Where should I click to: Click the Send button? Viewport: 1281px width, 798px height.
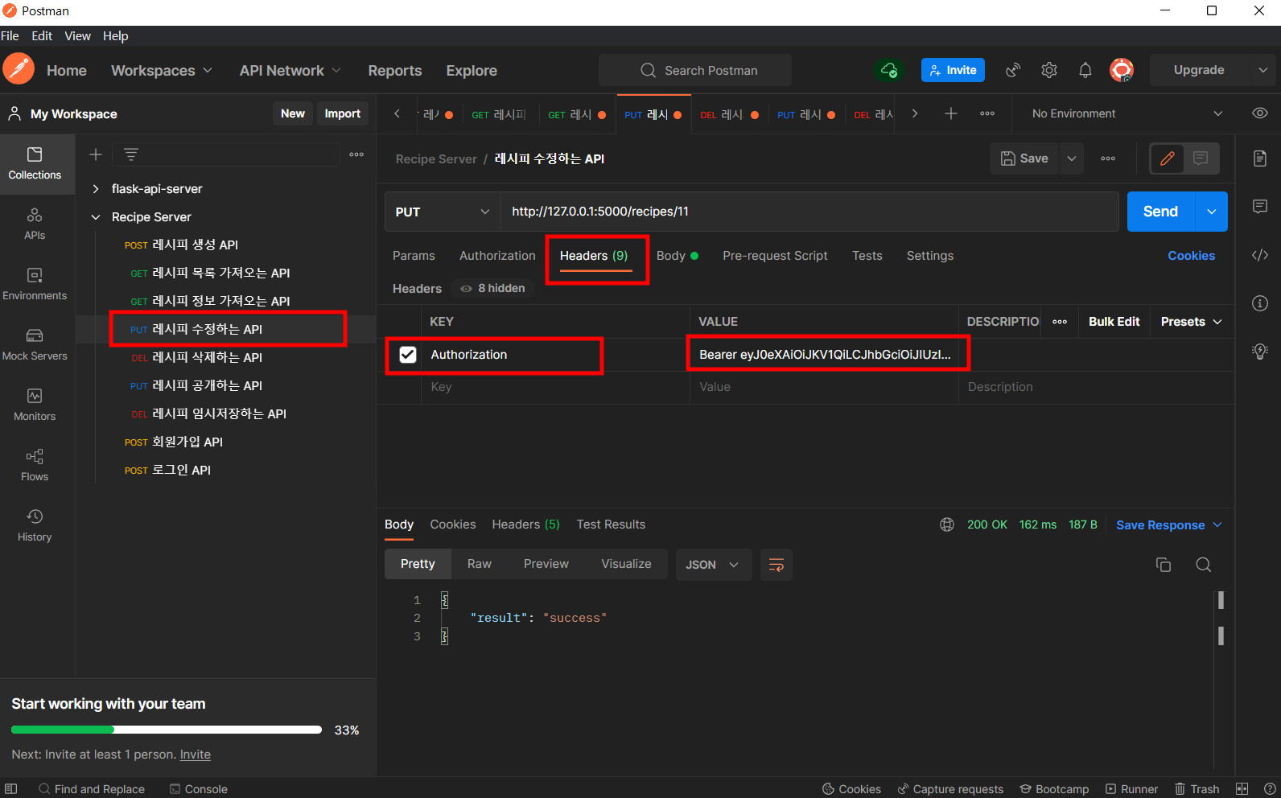[1161, 212]
